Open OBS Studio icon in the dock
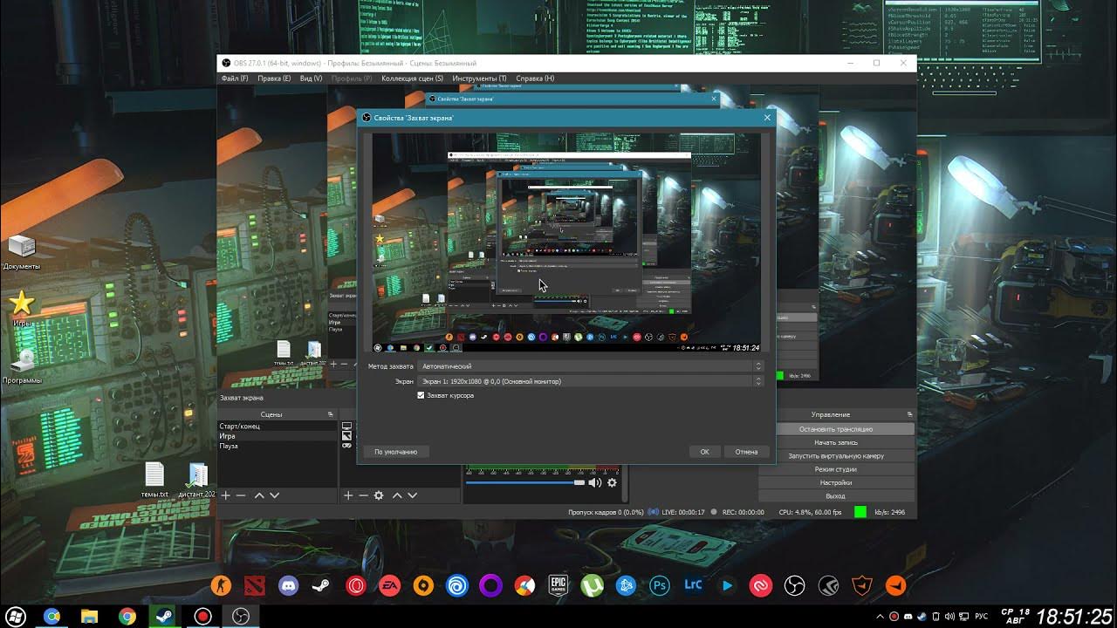This screenshot has width=1117, height=628. pos(794,585)
